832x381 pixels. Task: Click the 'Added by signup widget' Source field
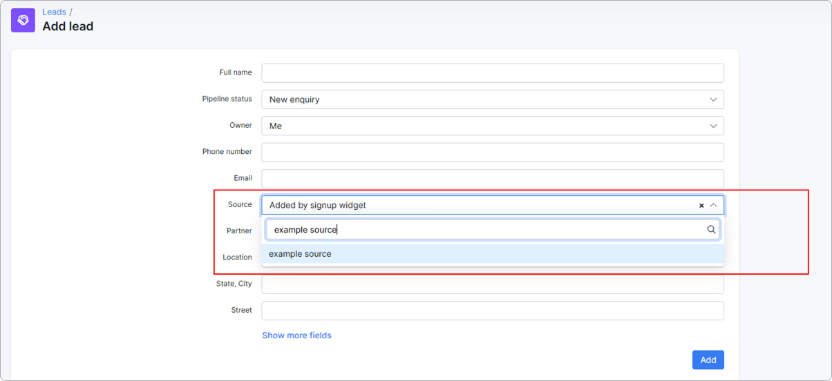pos(477,206)
